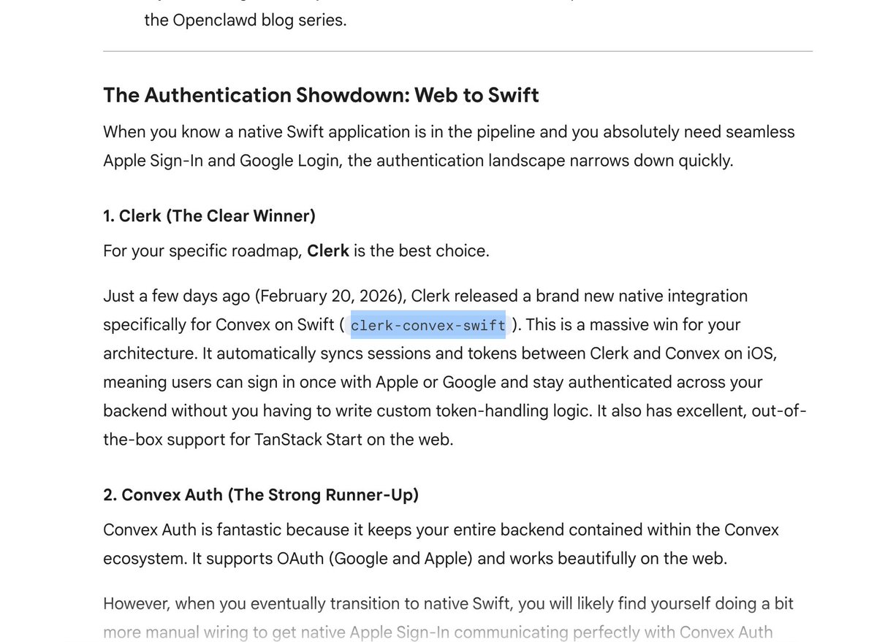
Task: Click the horizontal divider line above the heading
Action: click(458, 52)
